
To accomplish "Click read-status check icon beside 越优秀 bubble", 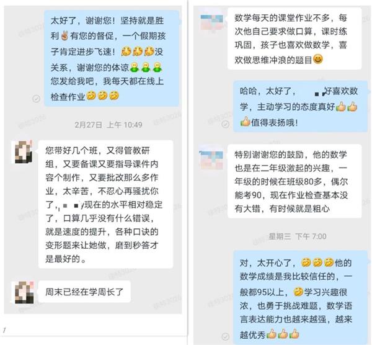I will click(226, 336).
